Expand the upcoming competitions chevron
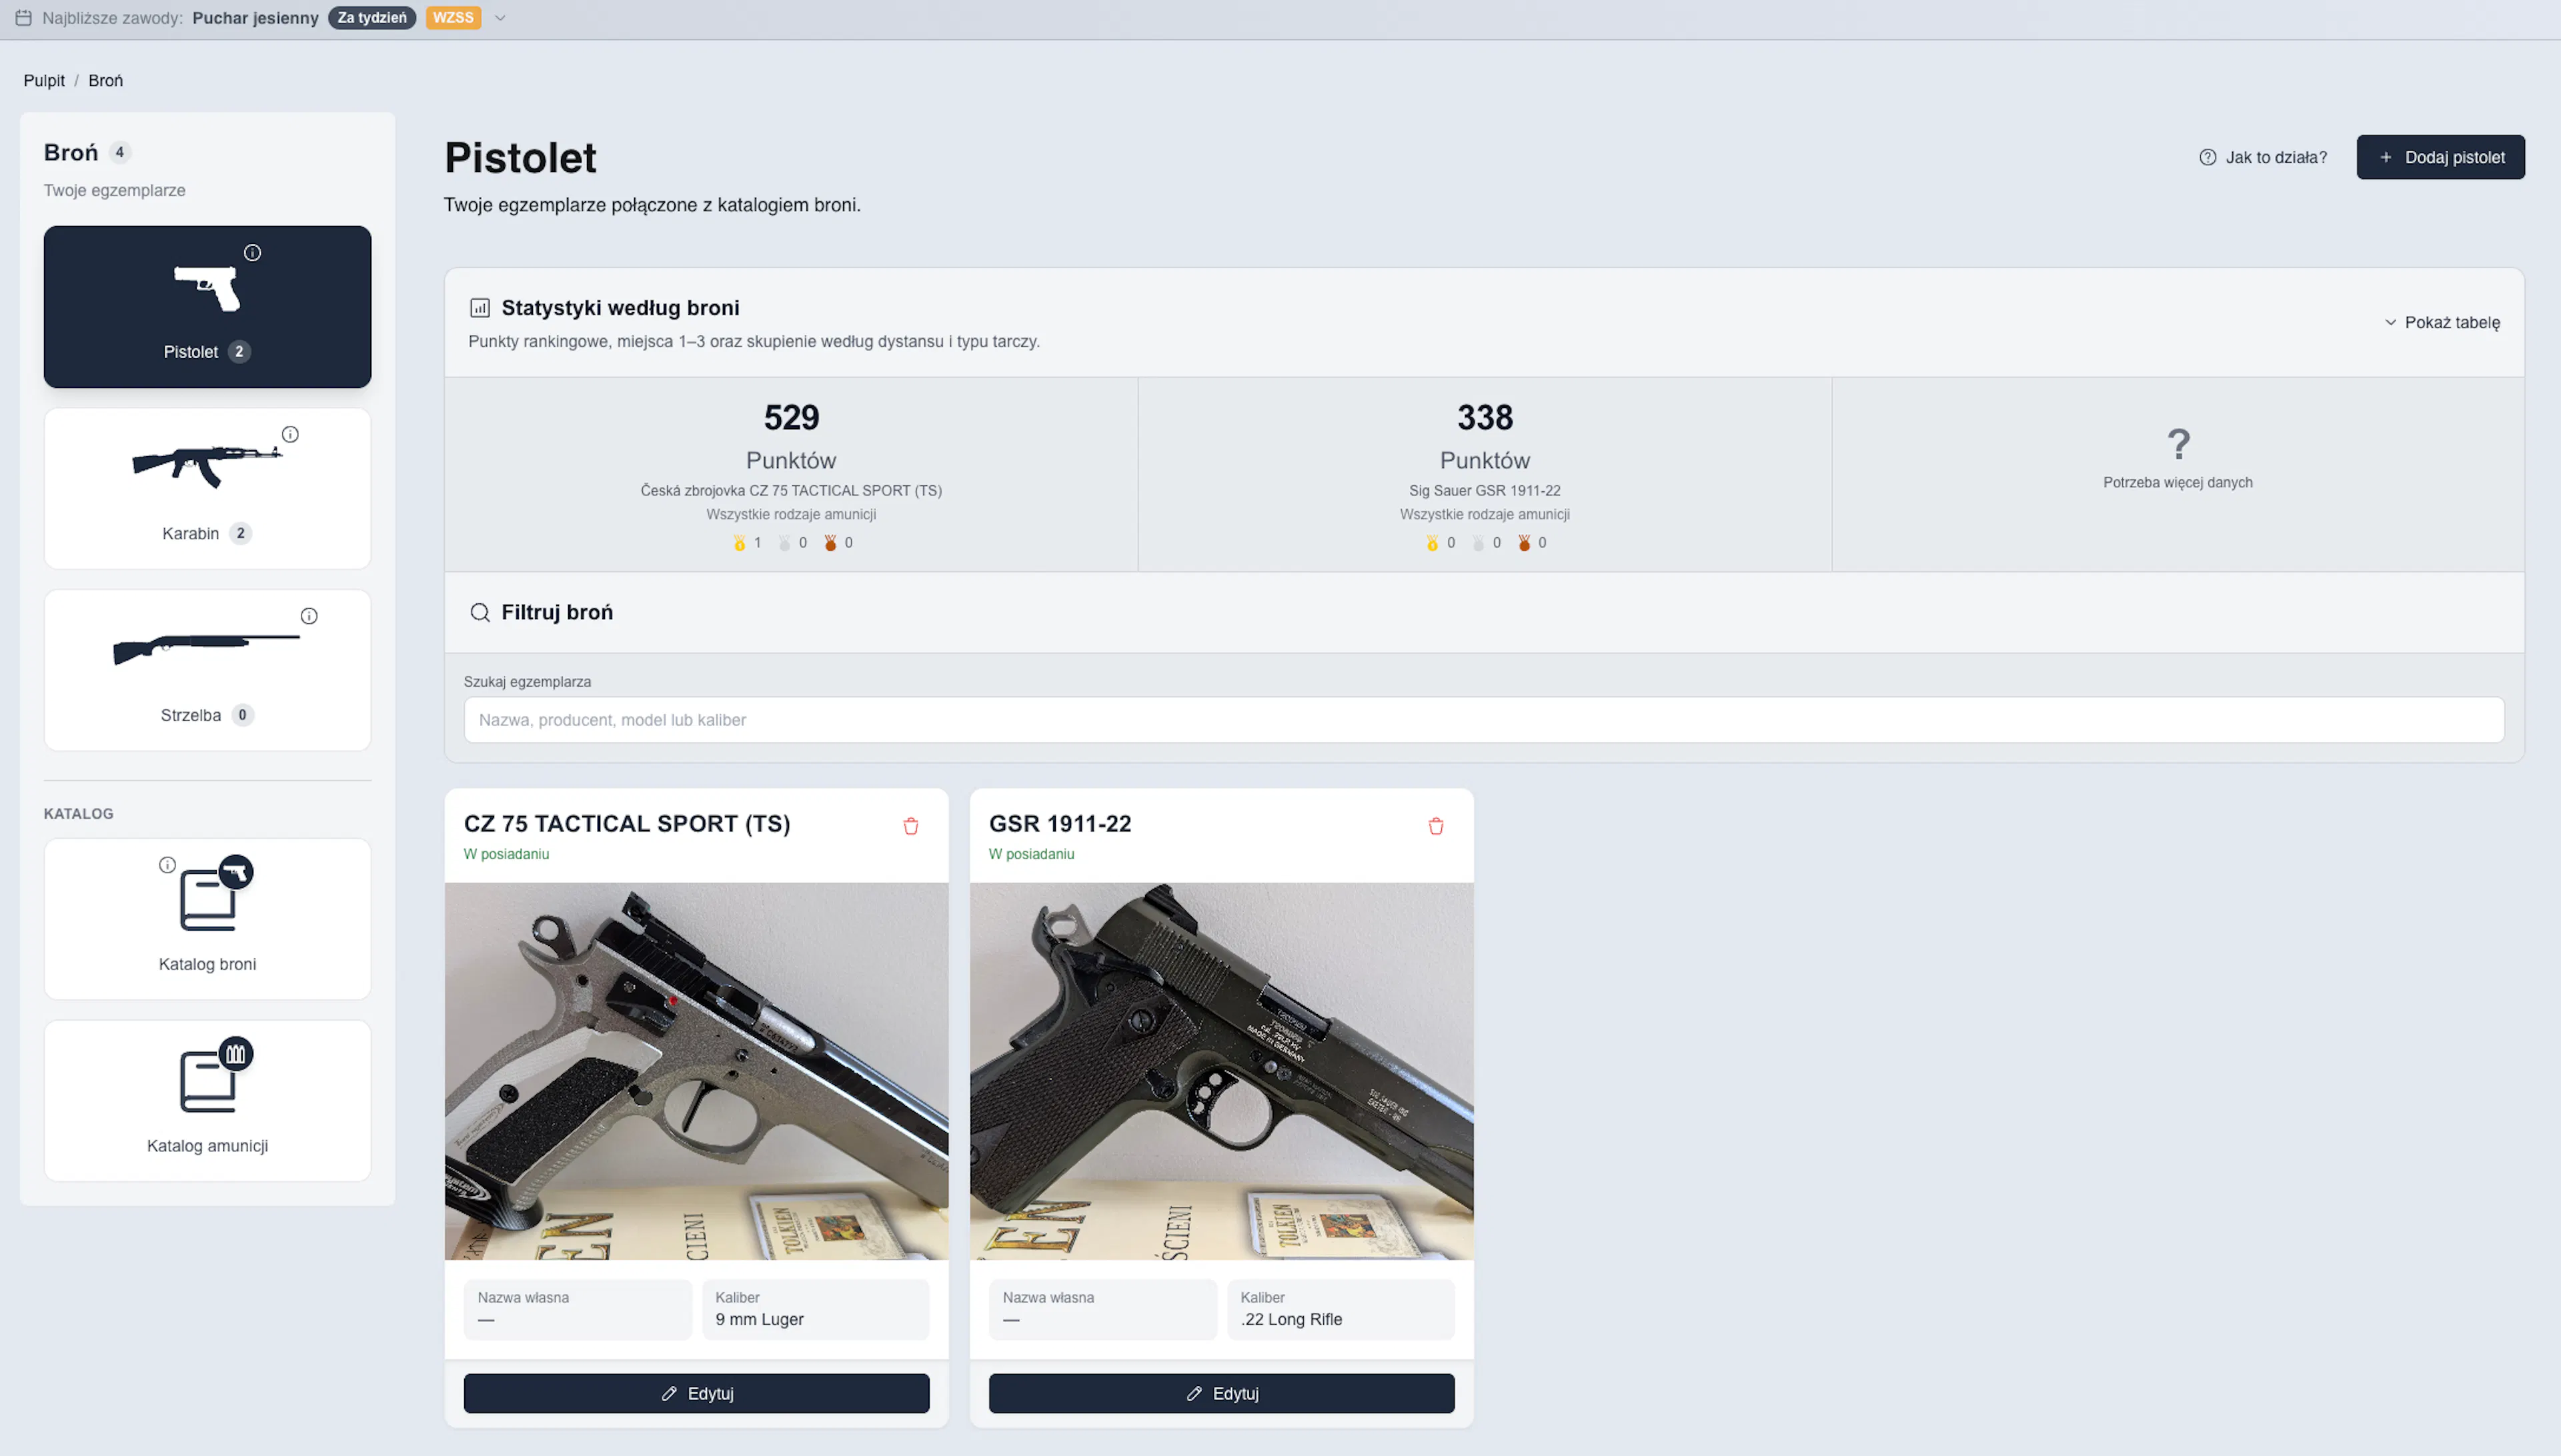Image resolution: width=2561 pixels, height=1456 pixels. pos(500,18)
